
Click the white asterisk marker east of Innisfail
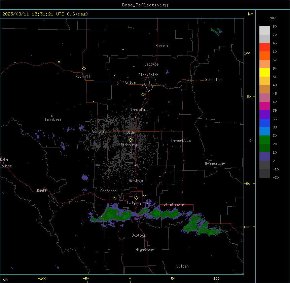[169, 102]
